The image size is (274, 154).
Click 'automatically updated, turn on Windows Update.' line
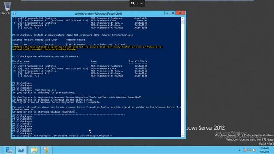tap(45, 49)
